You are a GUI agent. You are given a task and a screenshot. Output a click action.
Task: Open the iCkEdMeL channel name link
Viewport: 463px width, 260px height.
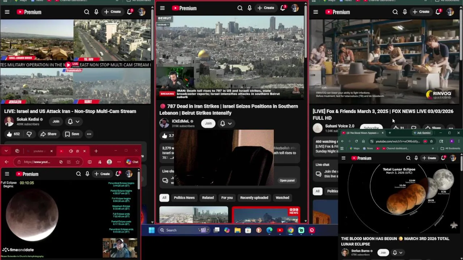180,121
